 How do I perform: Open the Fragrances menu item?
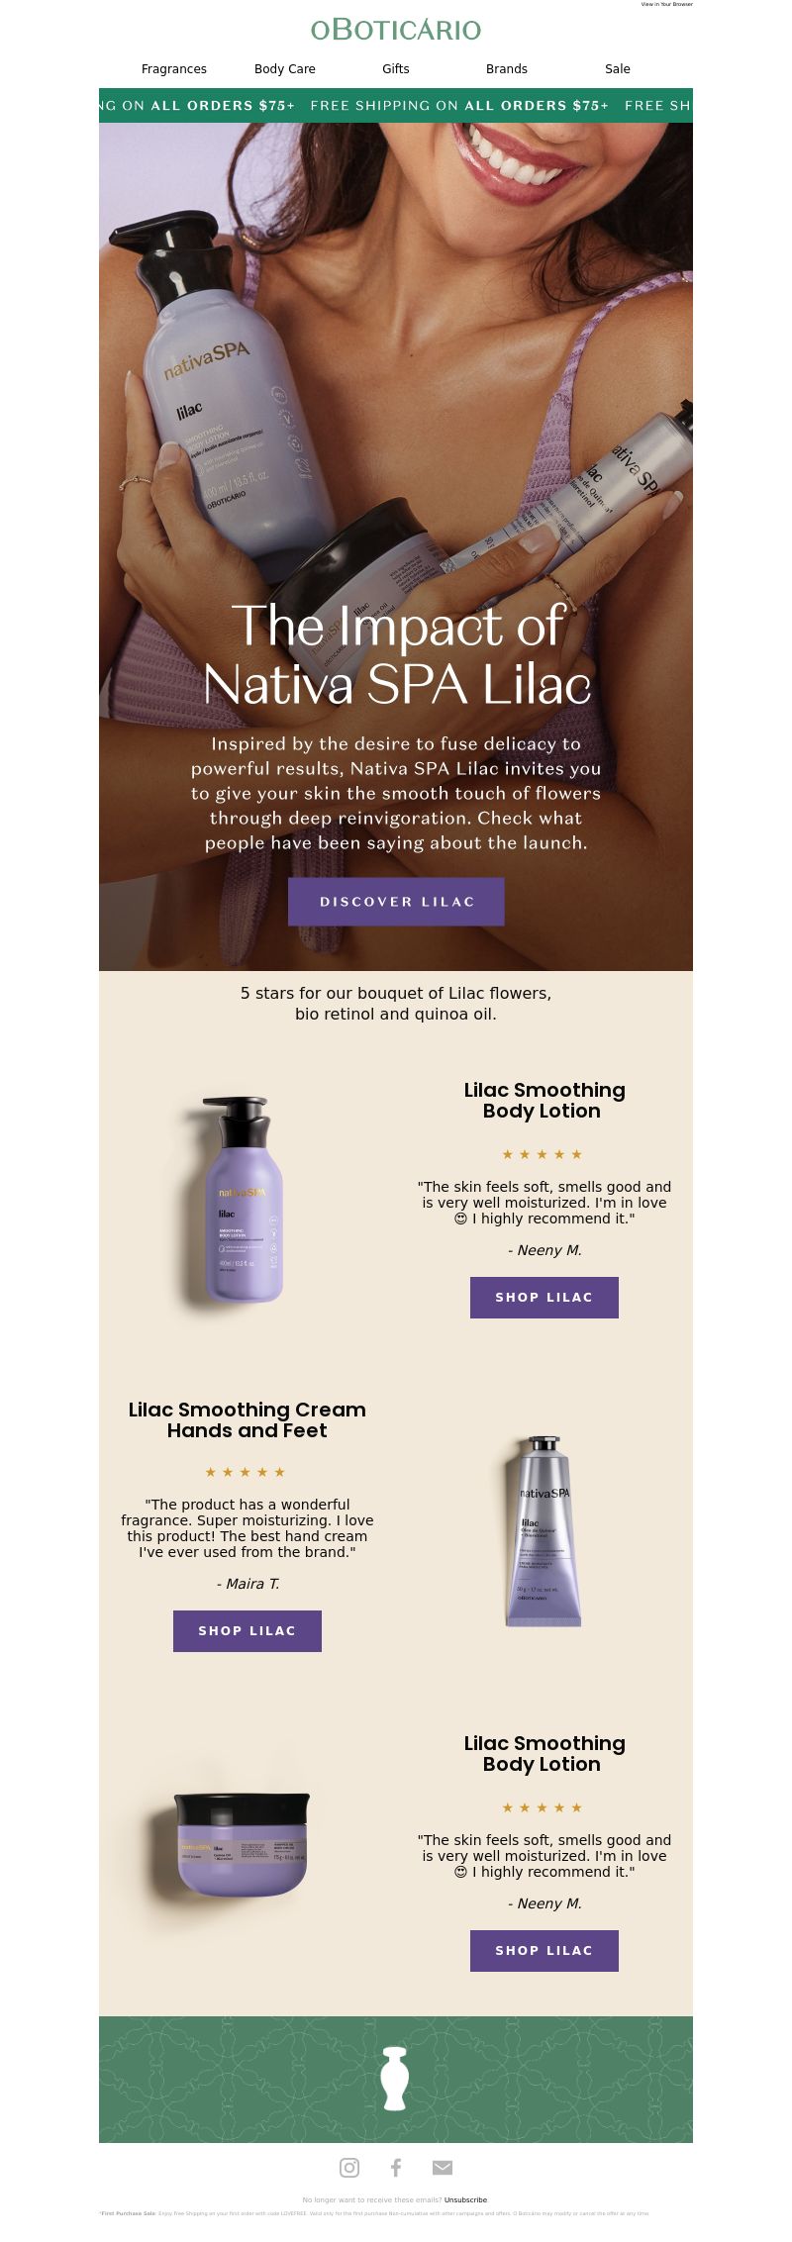pos(174,69)
